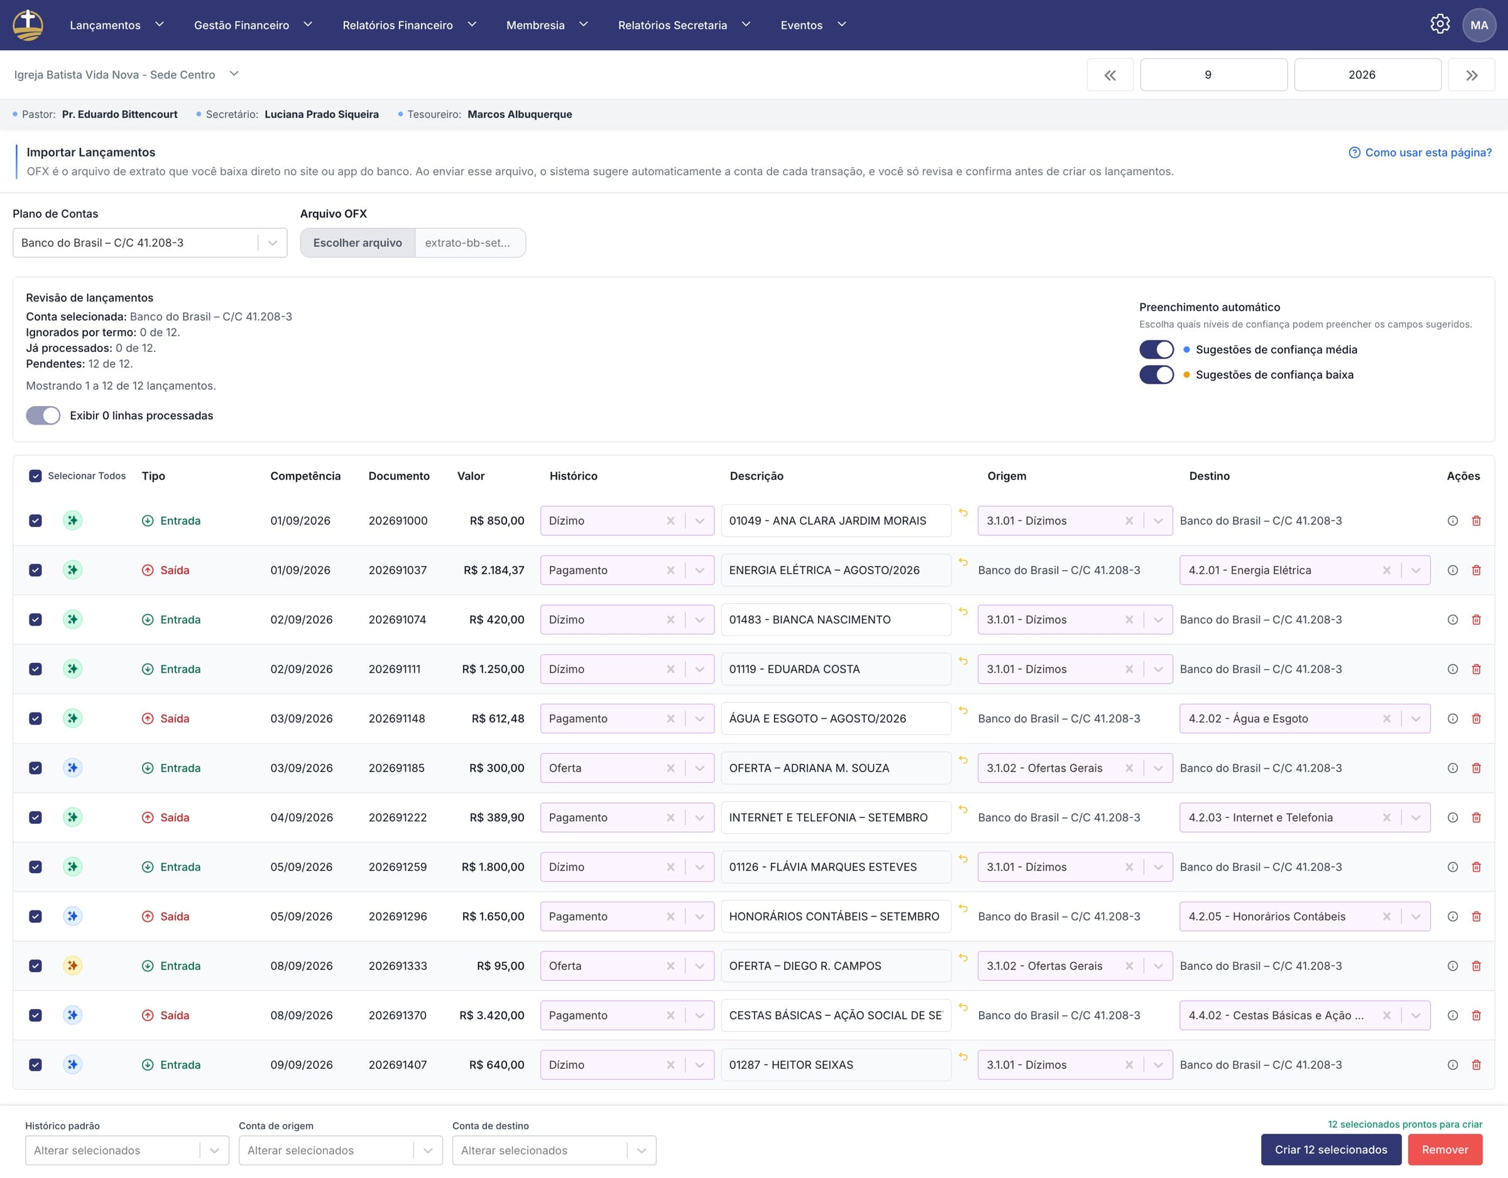Open Histórico padrão Alterar selecionados dropdown
The image size is (1508, 1178).
point(127,1150)
